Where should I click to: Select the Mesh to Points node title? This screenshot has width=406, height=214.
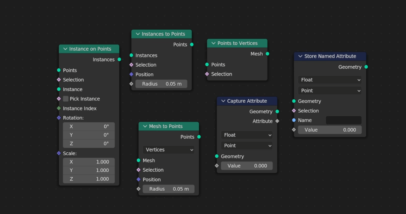(x=166, y=126)
